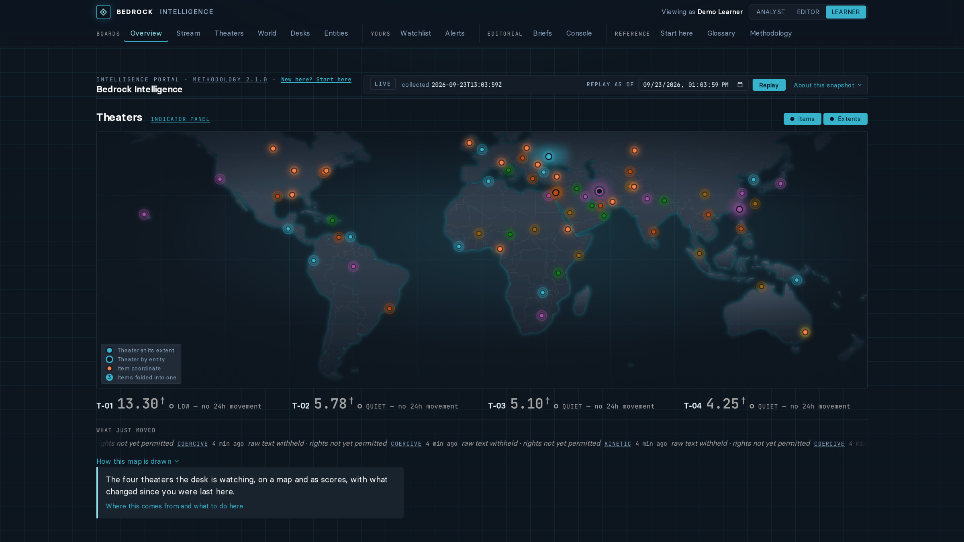Click the Bedrock diamond logo icon
The width and height of the screenshot is (964, 542).
coord(103,12)
